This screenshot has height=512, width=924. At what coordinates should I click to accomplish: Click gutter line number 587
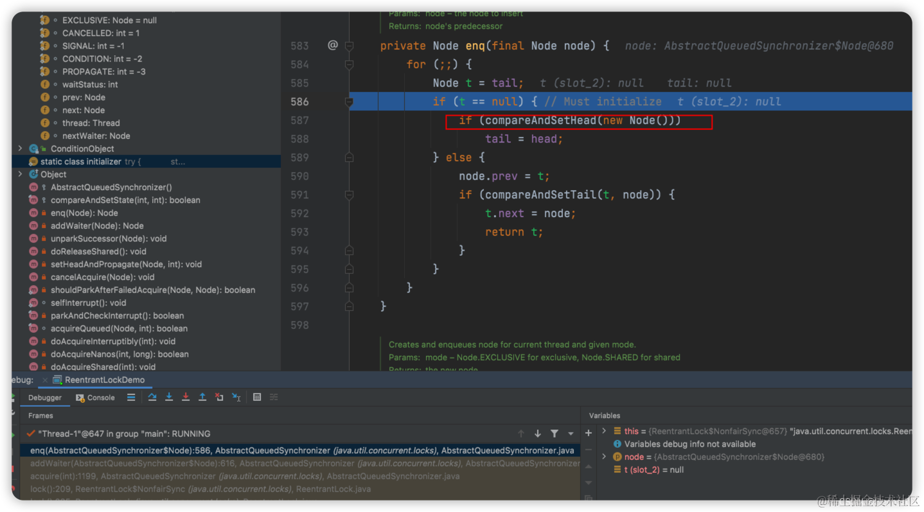click(299, 120)
